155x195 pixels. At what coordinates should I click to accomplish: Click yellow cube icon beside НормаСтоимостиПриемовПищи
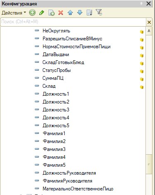(x=142, y=47)
